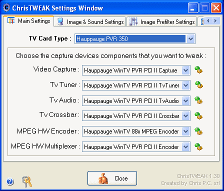
Task: Switch to Image & Sound Settings tab
Action: pos(90,21)
